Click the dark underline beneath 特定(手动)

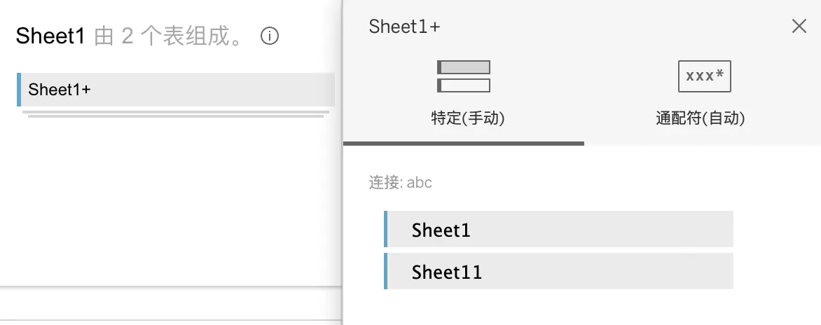pos(463,144)
